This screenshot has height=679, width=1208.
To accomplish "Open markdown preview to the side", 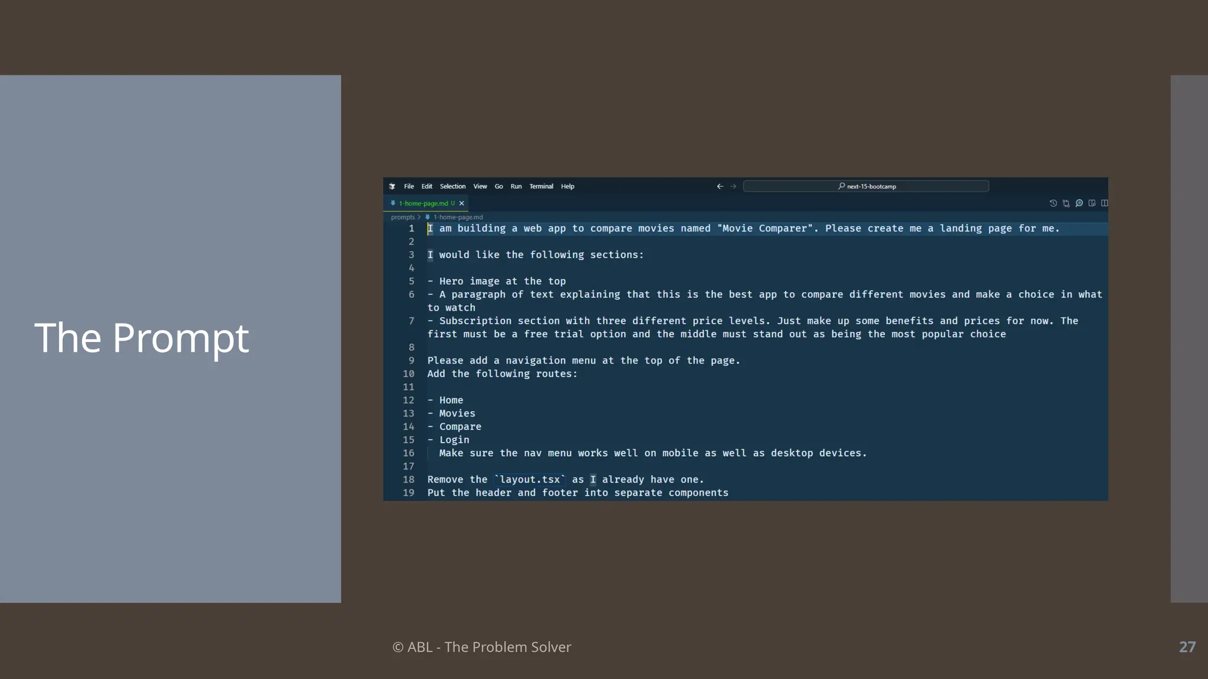I will 1092,203.
